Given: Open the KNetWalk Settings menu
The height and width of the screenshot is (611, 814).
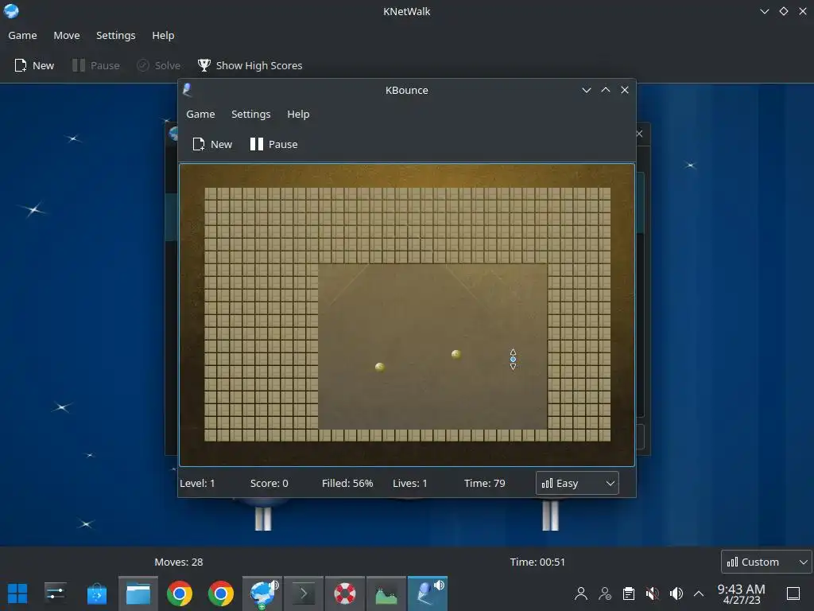Looking at the screenshot, I should coord(116,35).
